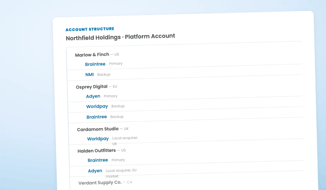Click the Backup label next to NMI
The image size is (326, 190).
(x=104, y=74)
